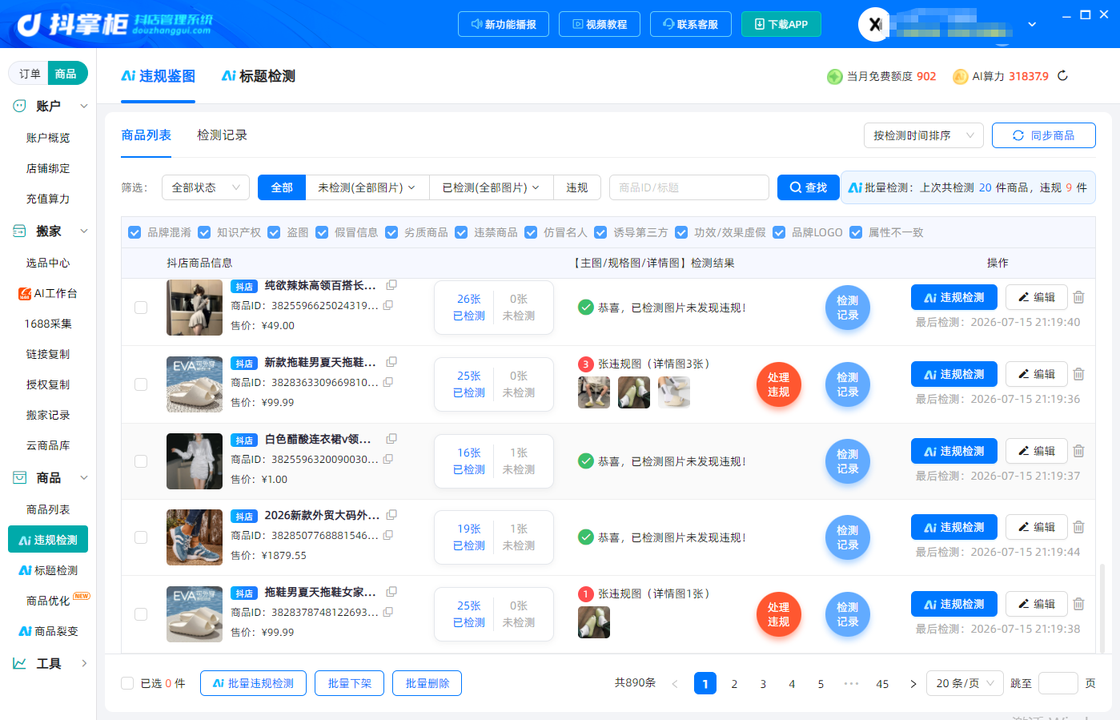The width and height of the screenshot is (1120, 720).
Task: Select row checkbox for 纯欲辣妹高领百搭 product
Action: (x=141, y=308)
